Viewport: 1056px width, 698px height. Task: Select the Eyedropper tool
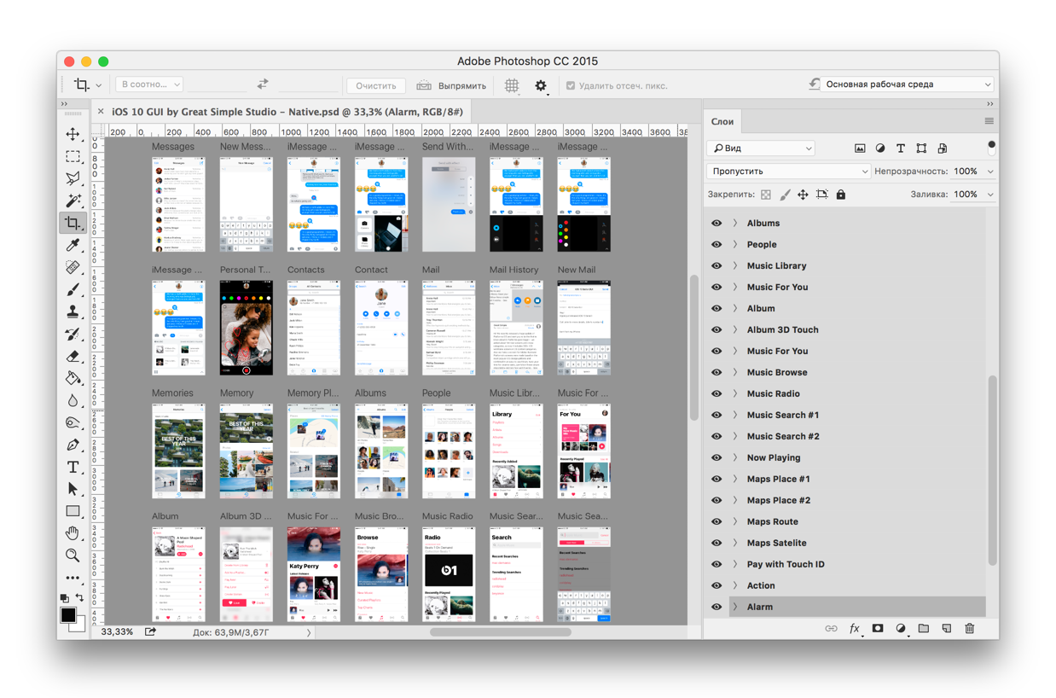(x=73, y=246)
